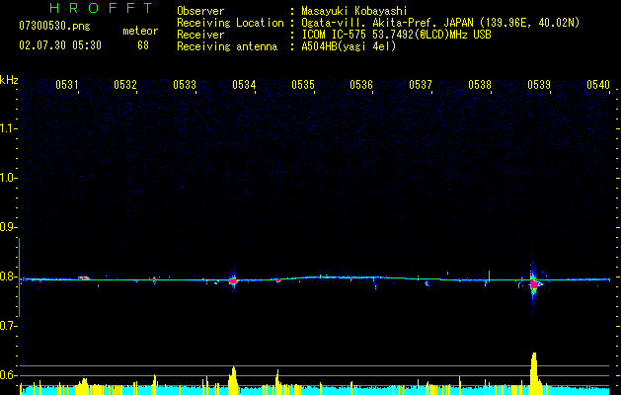This screenshot has width=621, height=395.
Task: Click the 0539 time axis marker
Action: coord(539,85)
